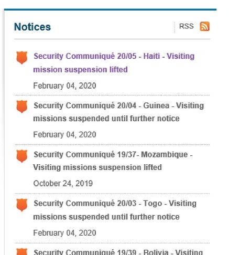Screen dimensions: 229x255
Task: Click the shield icon beside Togo communiqué
Action: point(22,205)
